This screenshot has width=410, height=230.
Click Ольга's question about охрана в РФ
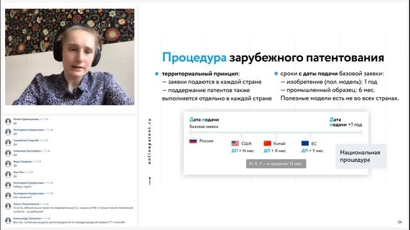pos(73,210)
